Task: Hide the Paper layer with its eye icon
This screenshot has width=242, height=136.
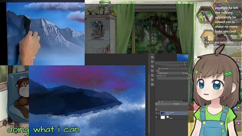Action: (x=156, y=117)
